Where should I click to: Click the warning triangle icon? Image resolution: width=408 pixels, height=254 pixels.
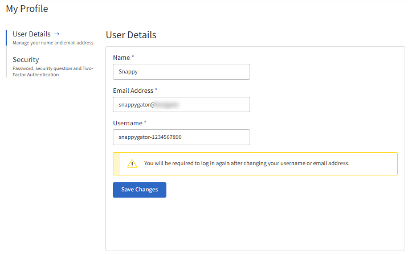pyautogui.click(x=132, y=164)
